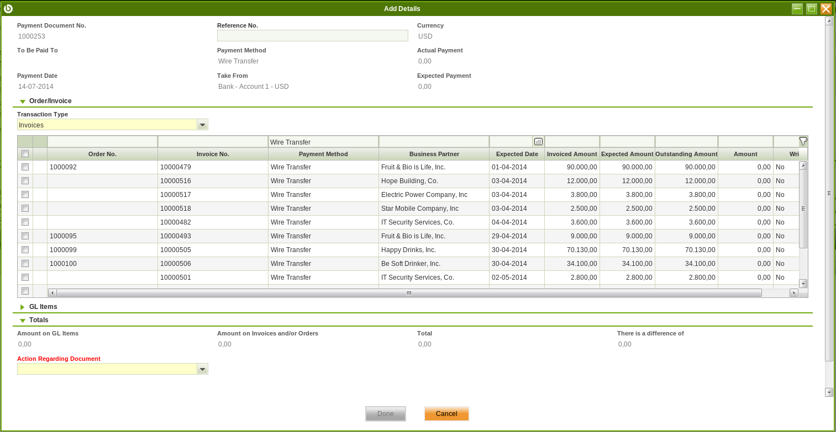Image resolution: width=836 pixels, height=432 pixels.
Task: Tick the Hope Building, Co. row checkbox
Action: 25,181
